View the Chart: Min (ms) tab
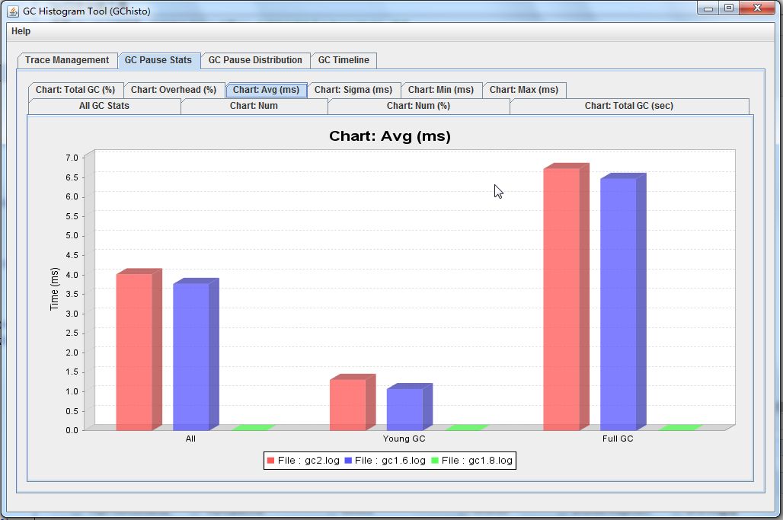Image resolution: width=783 pixels, height=520 pixels. 441,90
